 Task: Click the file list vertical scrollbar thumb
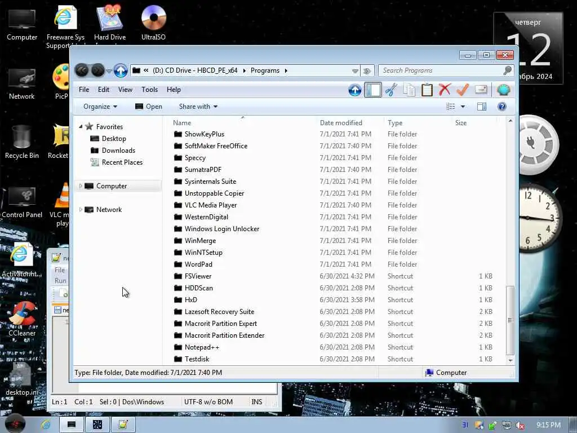[x=510, y=320]
